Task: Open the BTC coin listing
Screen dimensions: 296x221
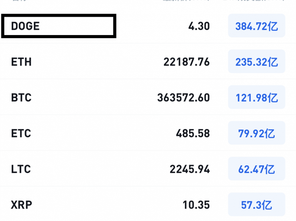Action: (x=148, y=97)
